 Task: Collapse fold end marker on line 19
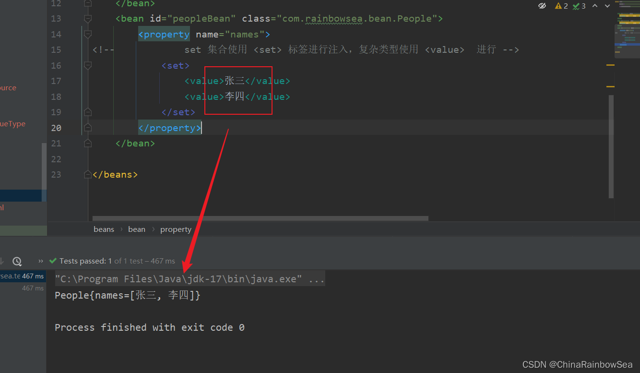point(87,112)
